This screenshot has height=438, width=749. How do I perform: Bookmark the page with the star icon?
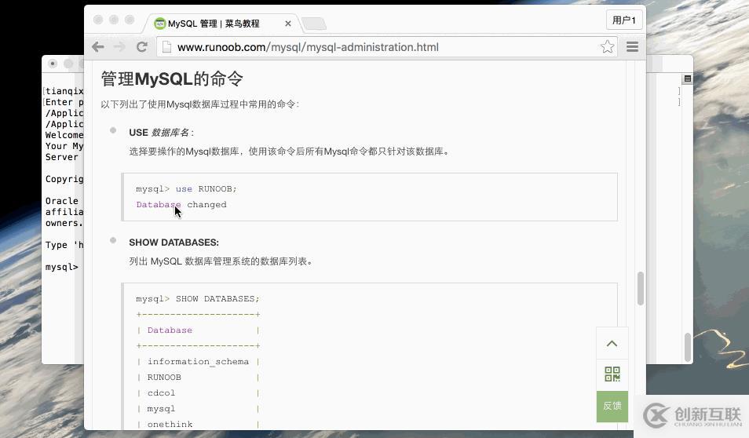pyautogui.click(x=607, y=47)
